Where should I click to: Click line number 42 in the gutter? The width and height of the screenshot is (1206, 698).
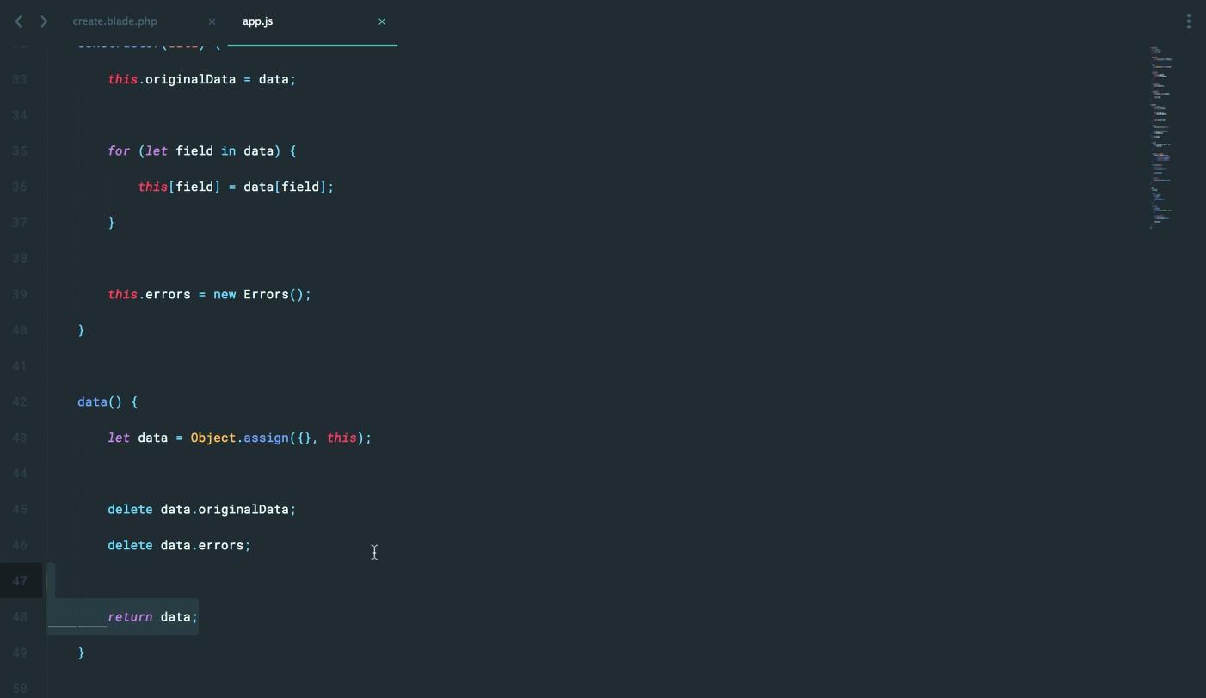click(20, 402)
